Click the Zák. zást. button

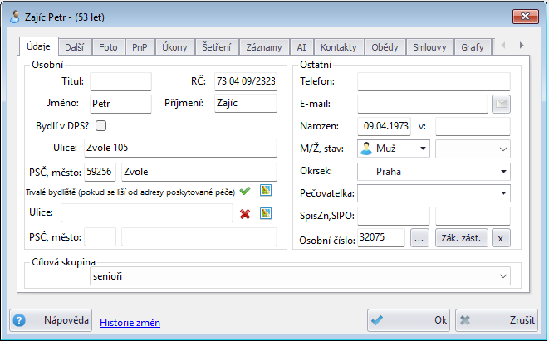tap(462, 238)
